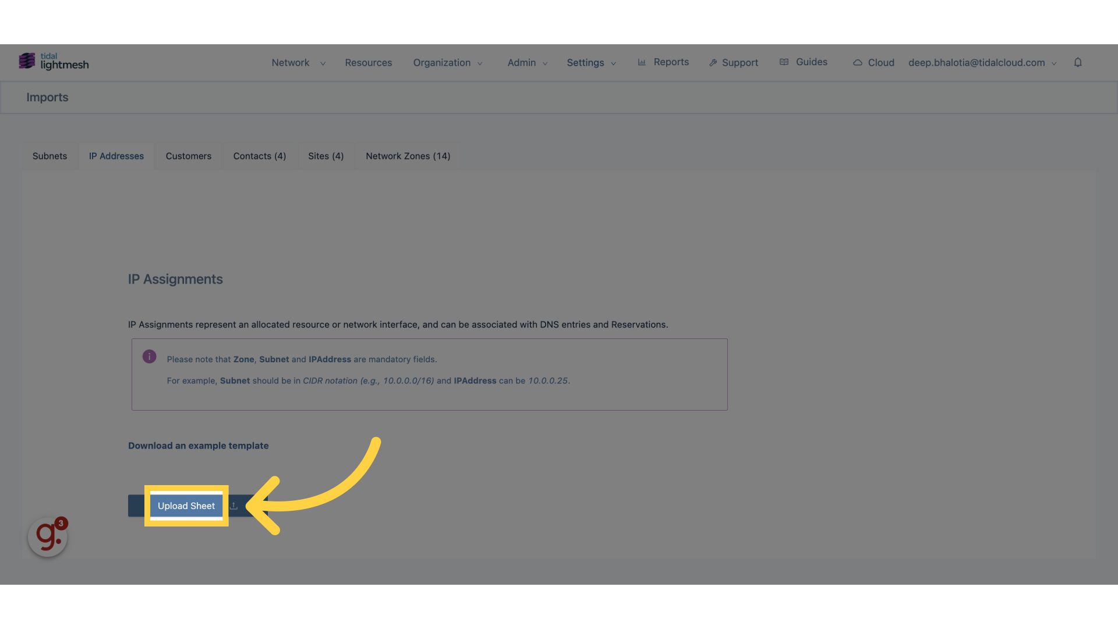Switch to the Customers import tab
The image size is (1118, 629).
click(188, 156)
